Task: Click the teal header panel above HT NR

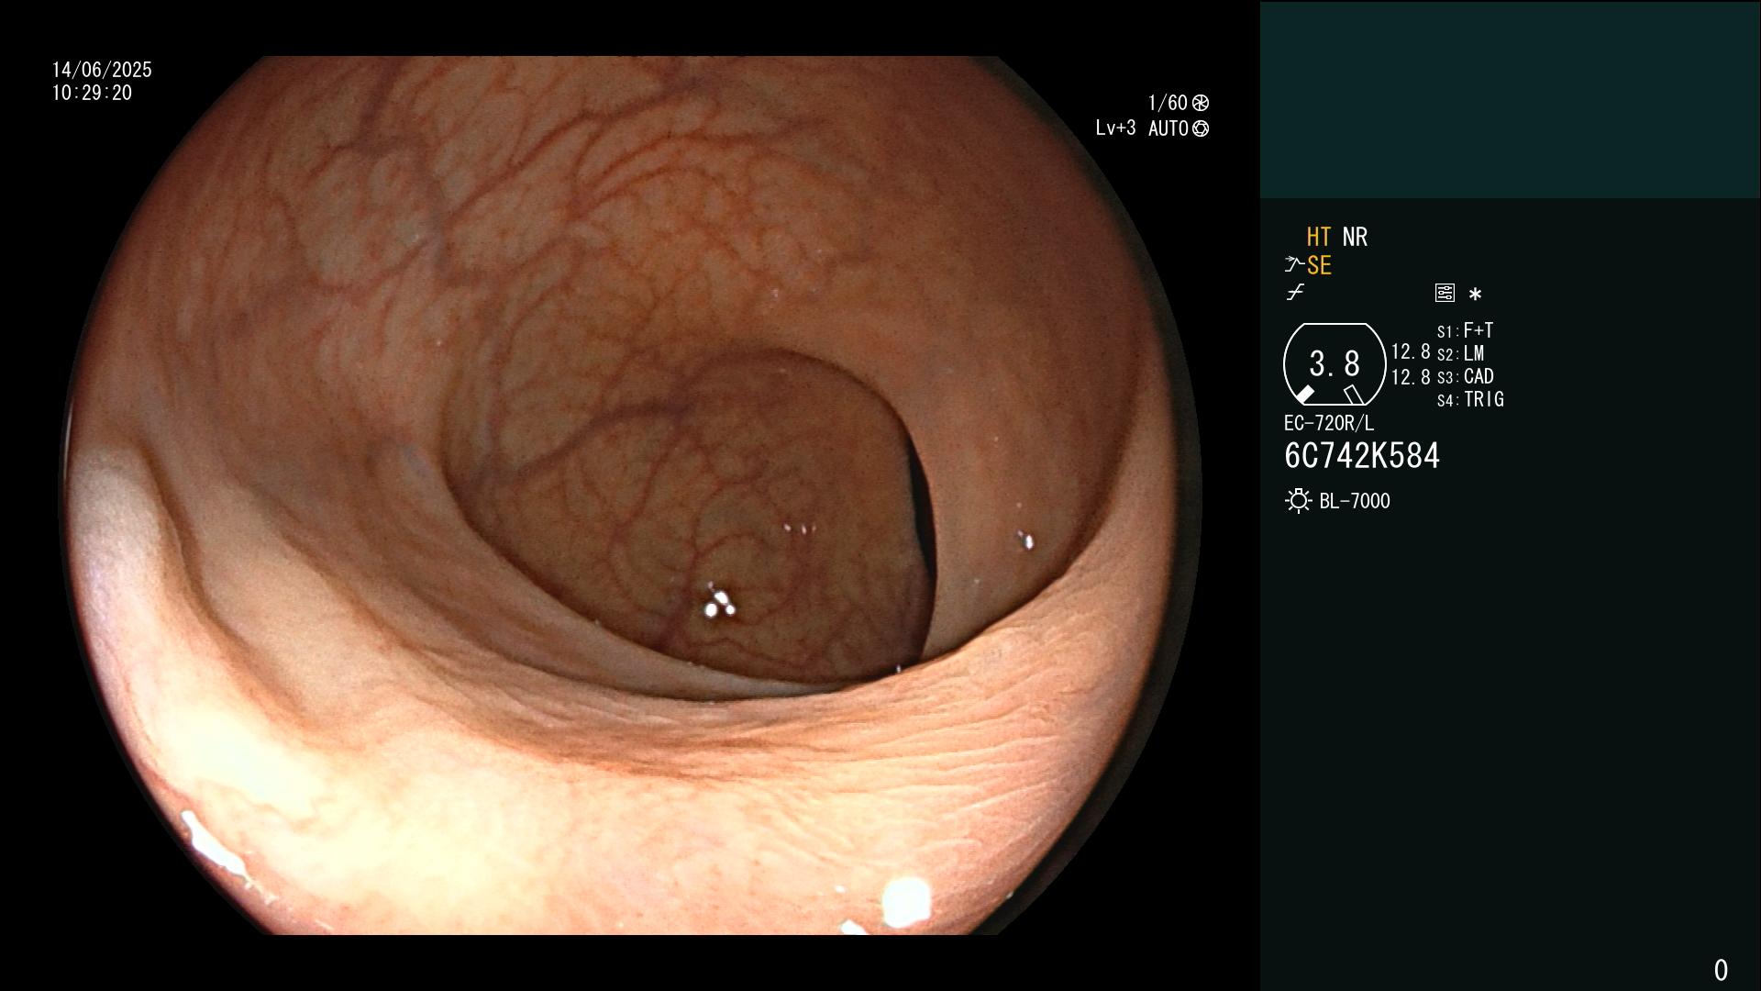Action: (x=1510, y=99)
